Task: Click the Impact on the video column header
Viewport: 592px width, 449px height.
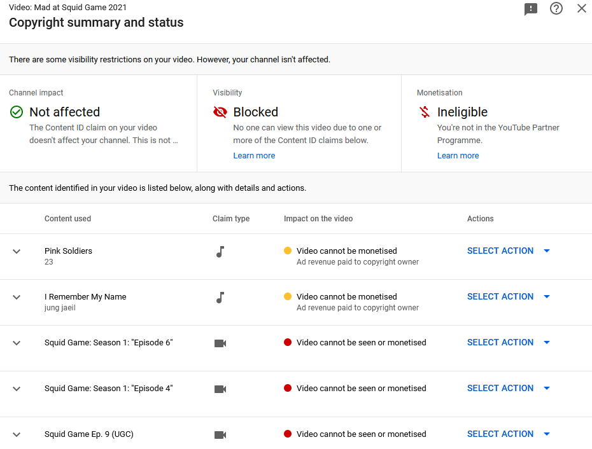Action: coord(318,219)
